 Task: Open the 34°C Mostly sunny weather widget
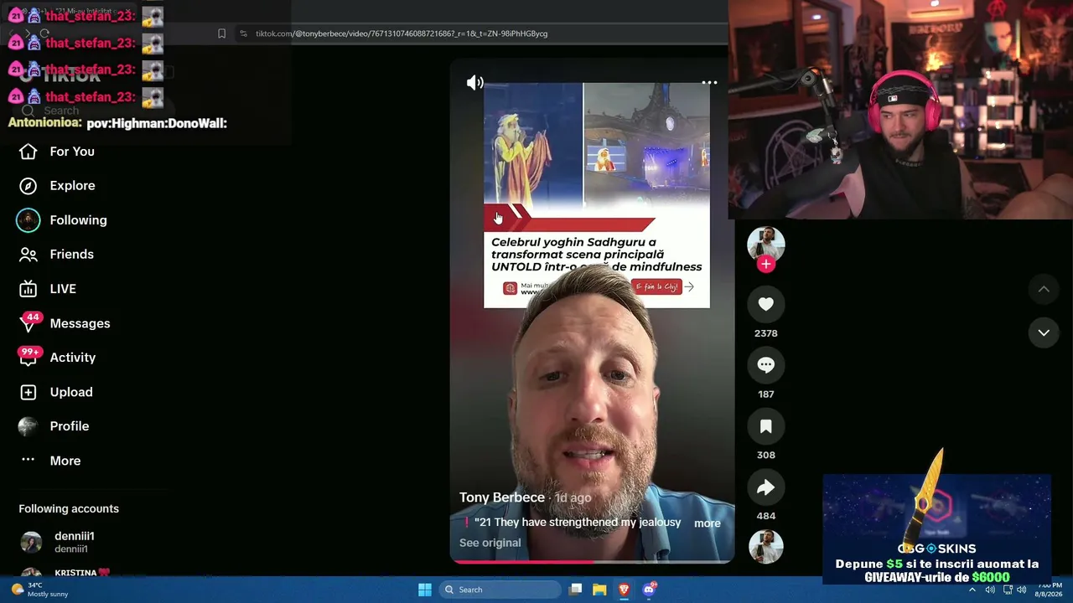(x=39, y=590)
